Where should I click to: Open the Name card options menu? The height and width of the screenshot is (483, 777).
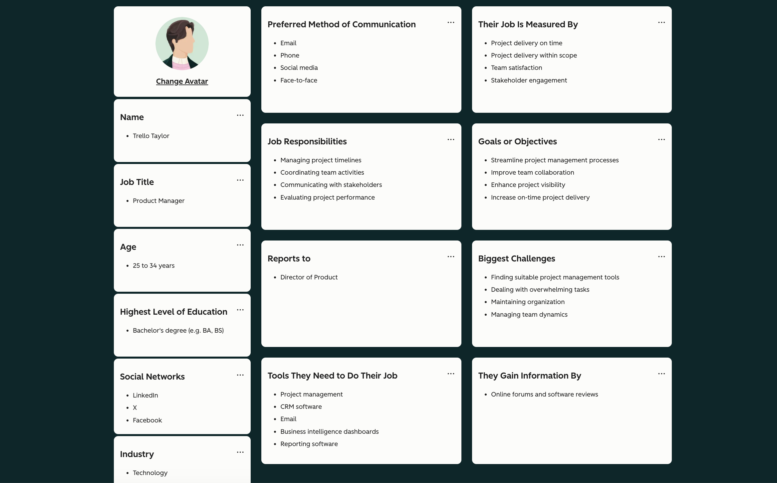coord(240,115)
